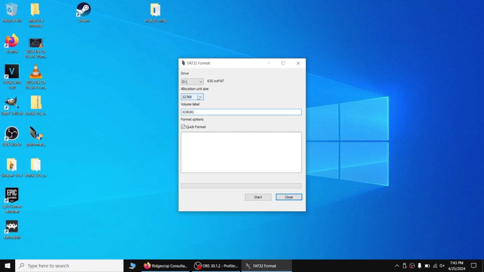This screenshot has width=484, height=272.
Task: Open the Windows Start menu
Action: (7, 265)
